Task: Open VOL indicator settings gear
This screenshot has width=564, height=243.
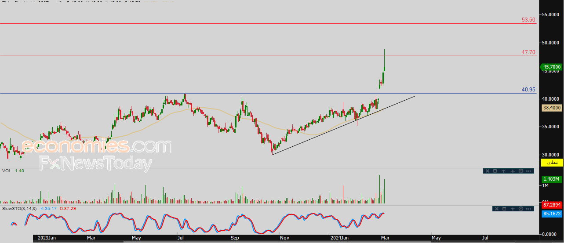Action: click(521, 171)
